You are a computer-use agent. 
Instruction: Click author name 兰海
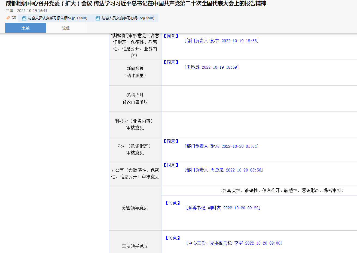pos(10,11)
